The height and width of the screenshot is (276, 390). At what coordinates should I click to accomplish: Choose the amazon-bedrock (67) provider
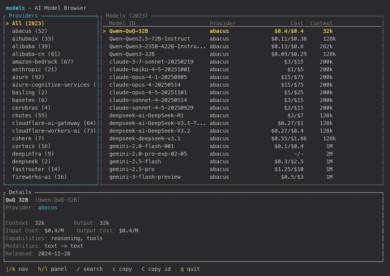coord(42,62)
